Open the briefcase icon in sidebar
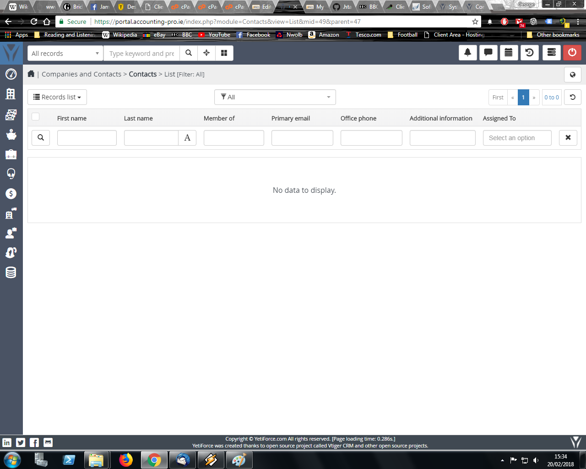 click(11, 154)
